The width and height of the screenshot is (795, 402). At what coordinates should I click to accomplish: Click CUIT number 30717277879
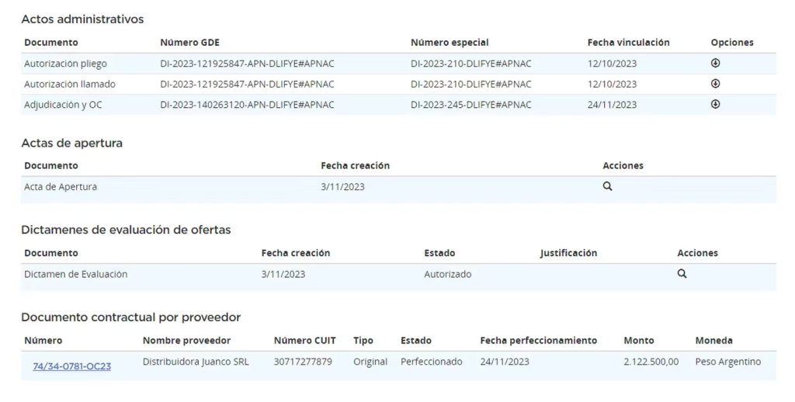(303, 362)
